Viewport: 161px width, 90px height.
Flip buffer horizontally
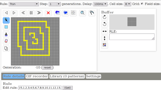coord(105,31)
